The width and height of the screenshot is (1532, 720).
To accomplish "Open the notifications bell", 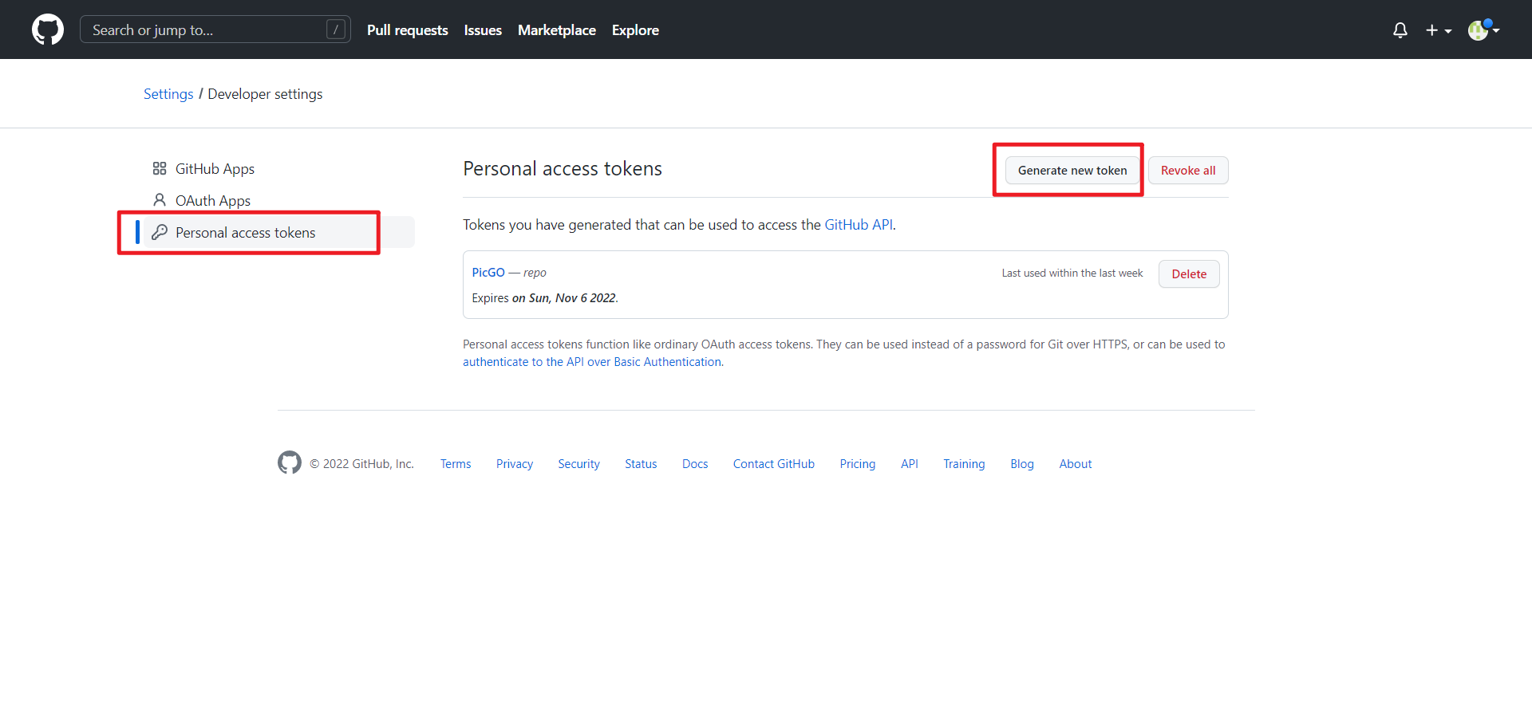I will pyautogui.click(x=1400, y=30).
